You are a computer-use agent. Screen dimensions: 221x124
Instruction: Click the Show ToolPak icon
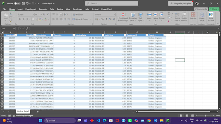coord(211,15)
